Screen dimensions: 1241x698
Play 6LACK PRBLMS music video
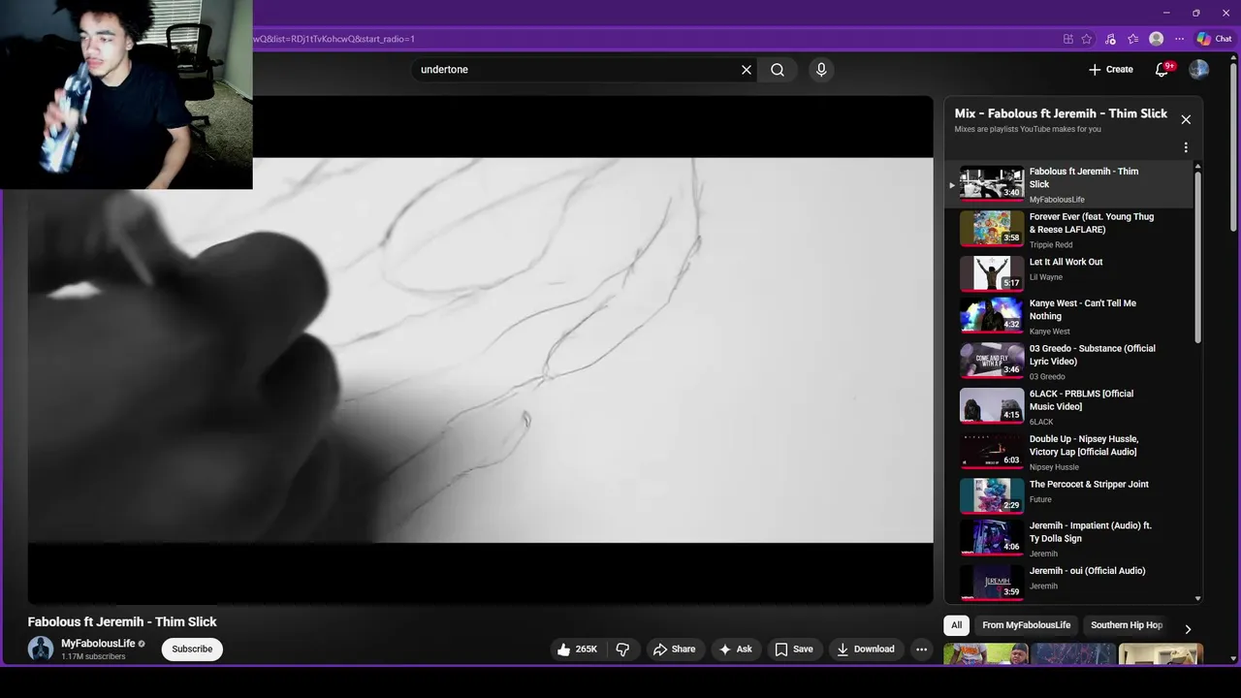(1066, 407)
